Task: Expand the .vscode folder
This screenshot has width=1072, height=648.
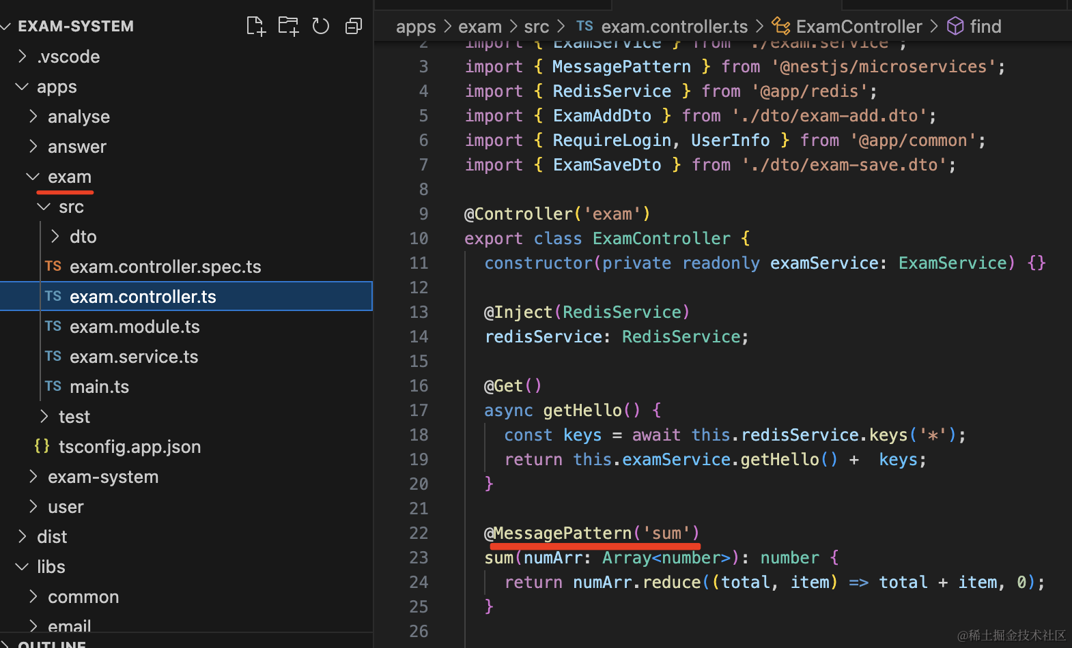Action: [22, 57]
